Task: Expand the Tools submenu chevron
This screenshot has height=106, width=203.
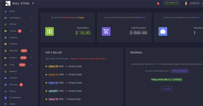Action: pos(31,65)
